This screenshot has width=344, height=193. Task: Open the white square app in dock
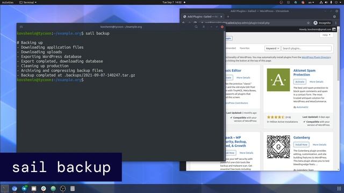click(x=34, y=188)
